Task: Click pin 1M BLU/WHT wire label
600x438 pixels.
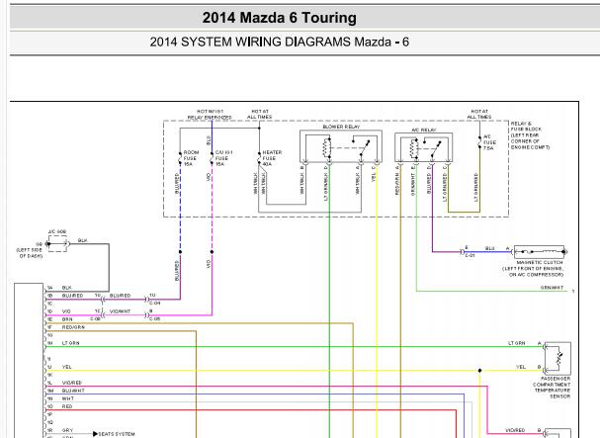Action: [73, 391]
